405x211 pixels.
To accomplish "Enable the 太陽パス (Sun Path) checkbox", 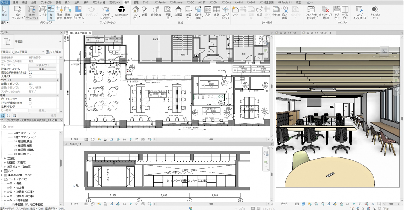I will [30, 76].
